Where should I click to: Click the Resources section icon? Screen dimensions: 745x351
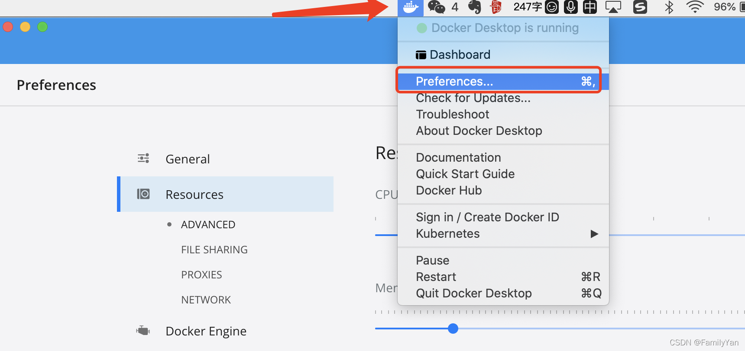(x=143, y=194)
